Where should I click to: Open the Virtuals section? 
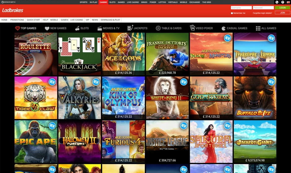(x=173, y=2)
